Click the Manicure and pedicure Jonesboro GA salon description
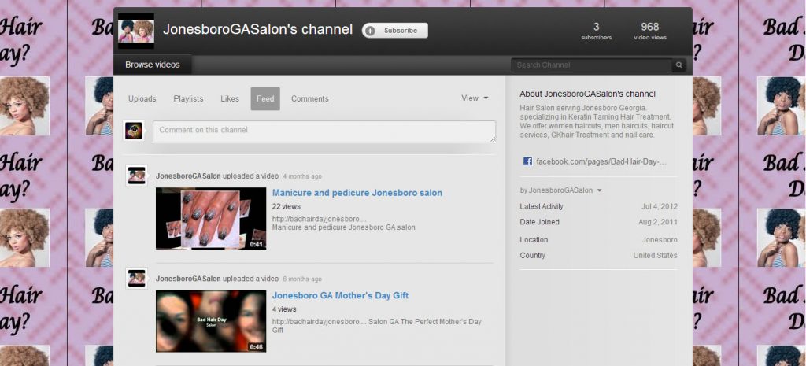Image resolution: width=806 pixels, height=366 pixels. [x=343, y=227]
